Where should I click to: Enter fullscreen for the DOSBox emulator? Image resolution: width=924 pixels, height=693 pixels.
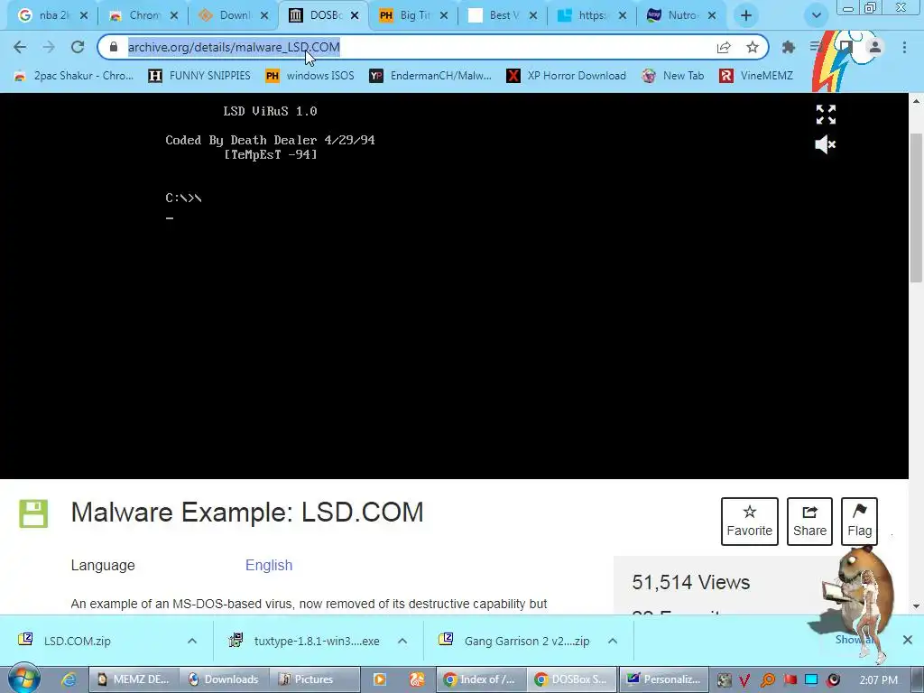[826, 115]
